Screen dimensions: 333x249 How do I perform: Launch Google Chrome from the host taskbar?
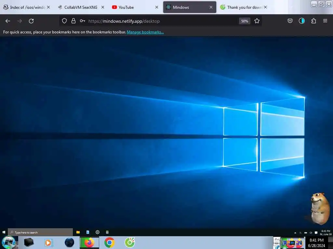(x=109, y=243)
